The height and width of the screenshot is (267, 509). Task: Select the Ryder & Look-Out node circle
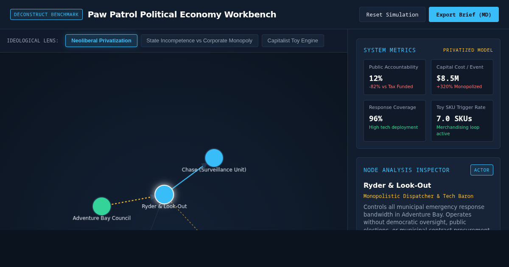coord(164,195)
